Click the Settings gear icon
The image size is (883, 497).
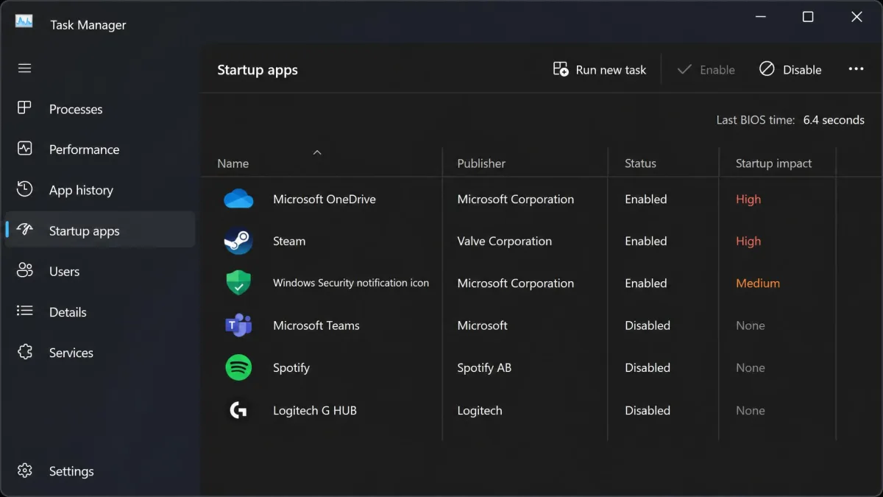click(24, 470)
